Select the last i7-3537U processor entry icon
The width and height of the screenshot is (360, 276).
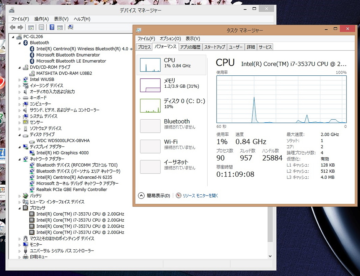tap(32, 232)
